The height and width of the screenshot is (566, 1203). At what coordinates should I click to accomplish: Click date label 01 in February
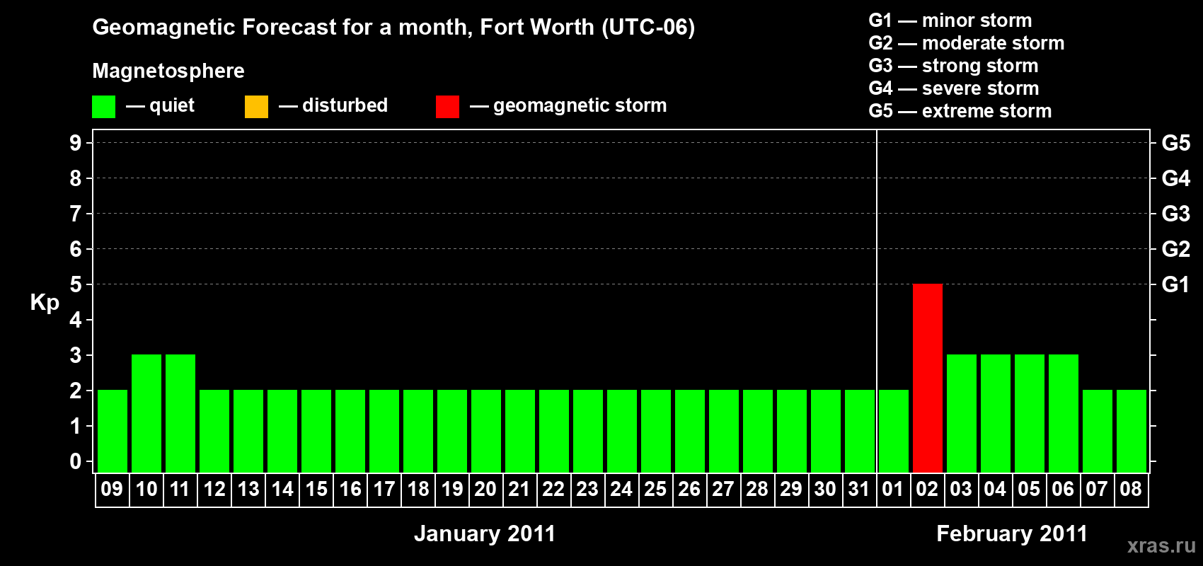(x=893, y=489)
